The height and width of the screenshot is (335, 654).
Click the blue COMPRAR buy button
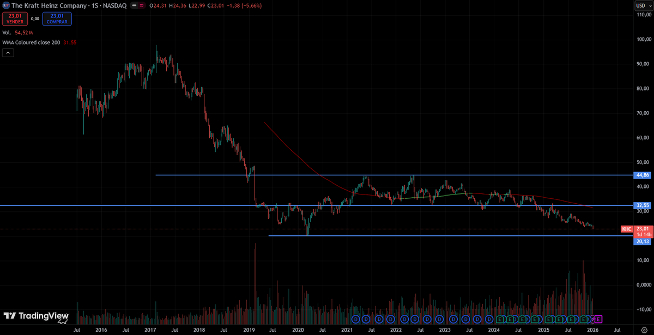point(58,19)
